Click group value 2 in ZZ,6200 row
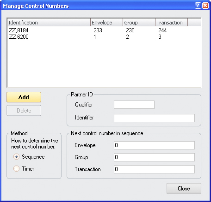The image size is (211, 202). point(127,37)
